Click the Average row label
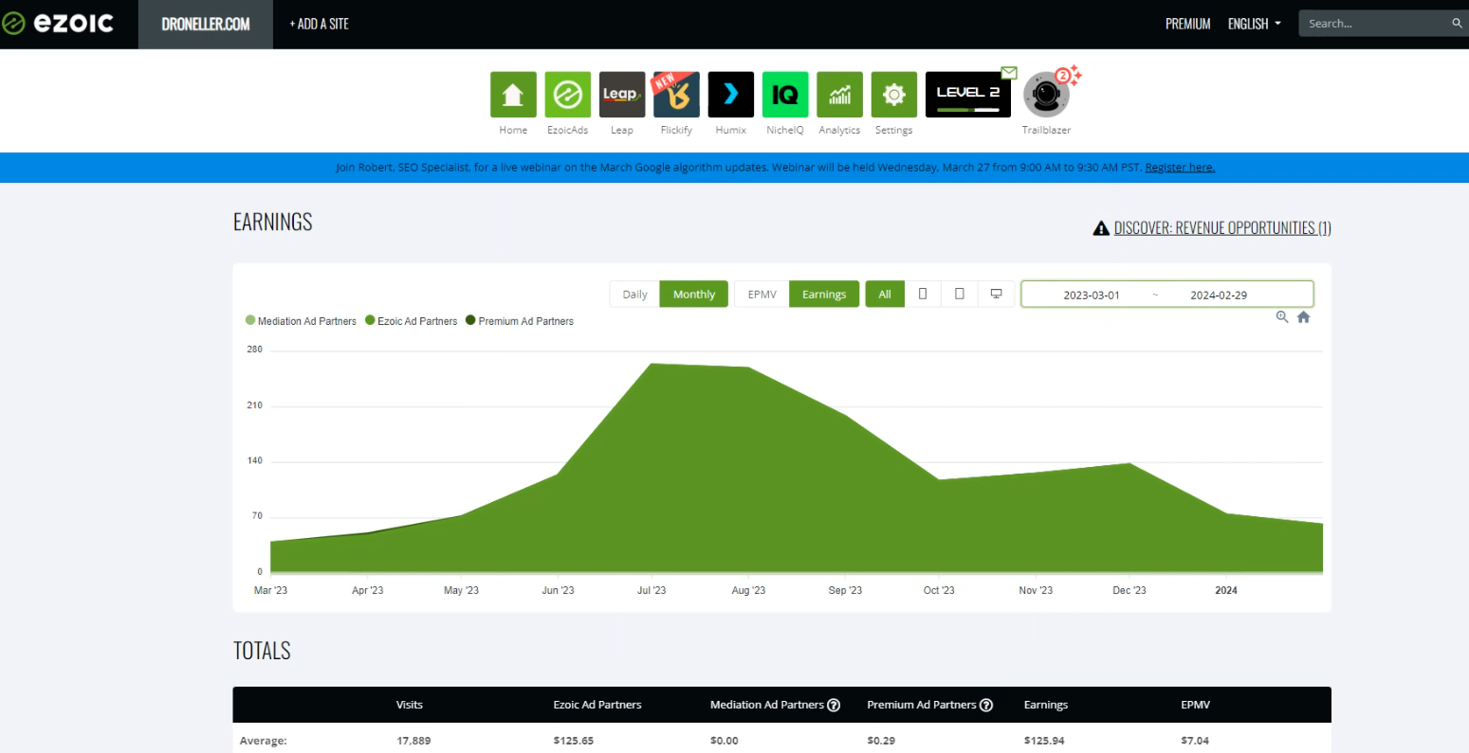 263,741
